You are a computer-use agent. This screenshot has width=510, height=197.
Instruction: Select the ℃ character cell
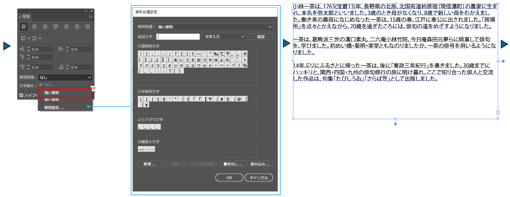(222, 54)
